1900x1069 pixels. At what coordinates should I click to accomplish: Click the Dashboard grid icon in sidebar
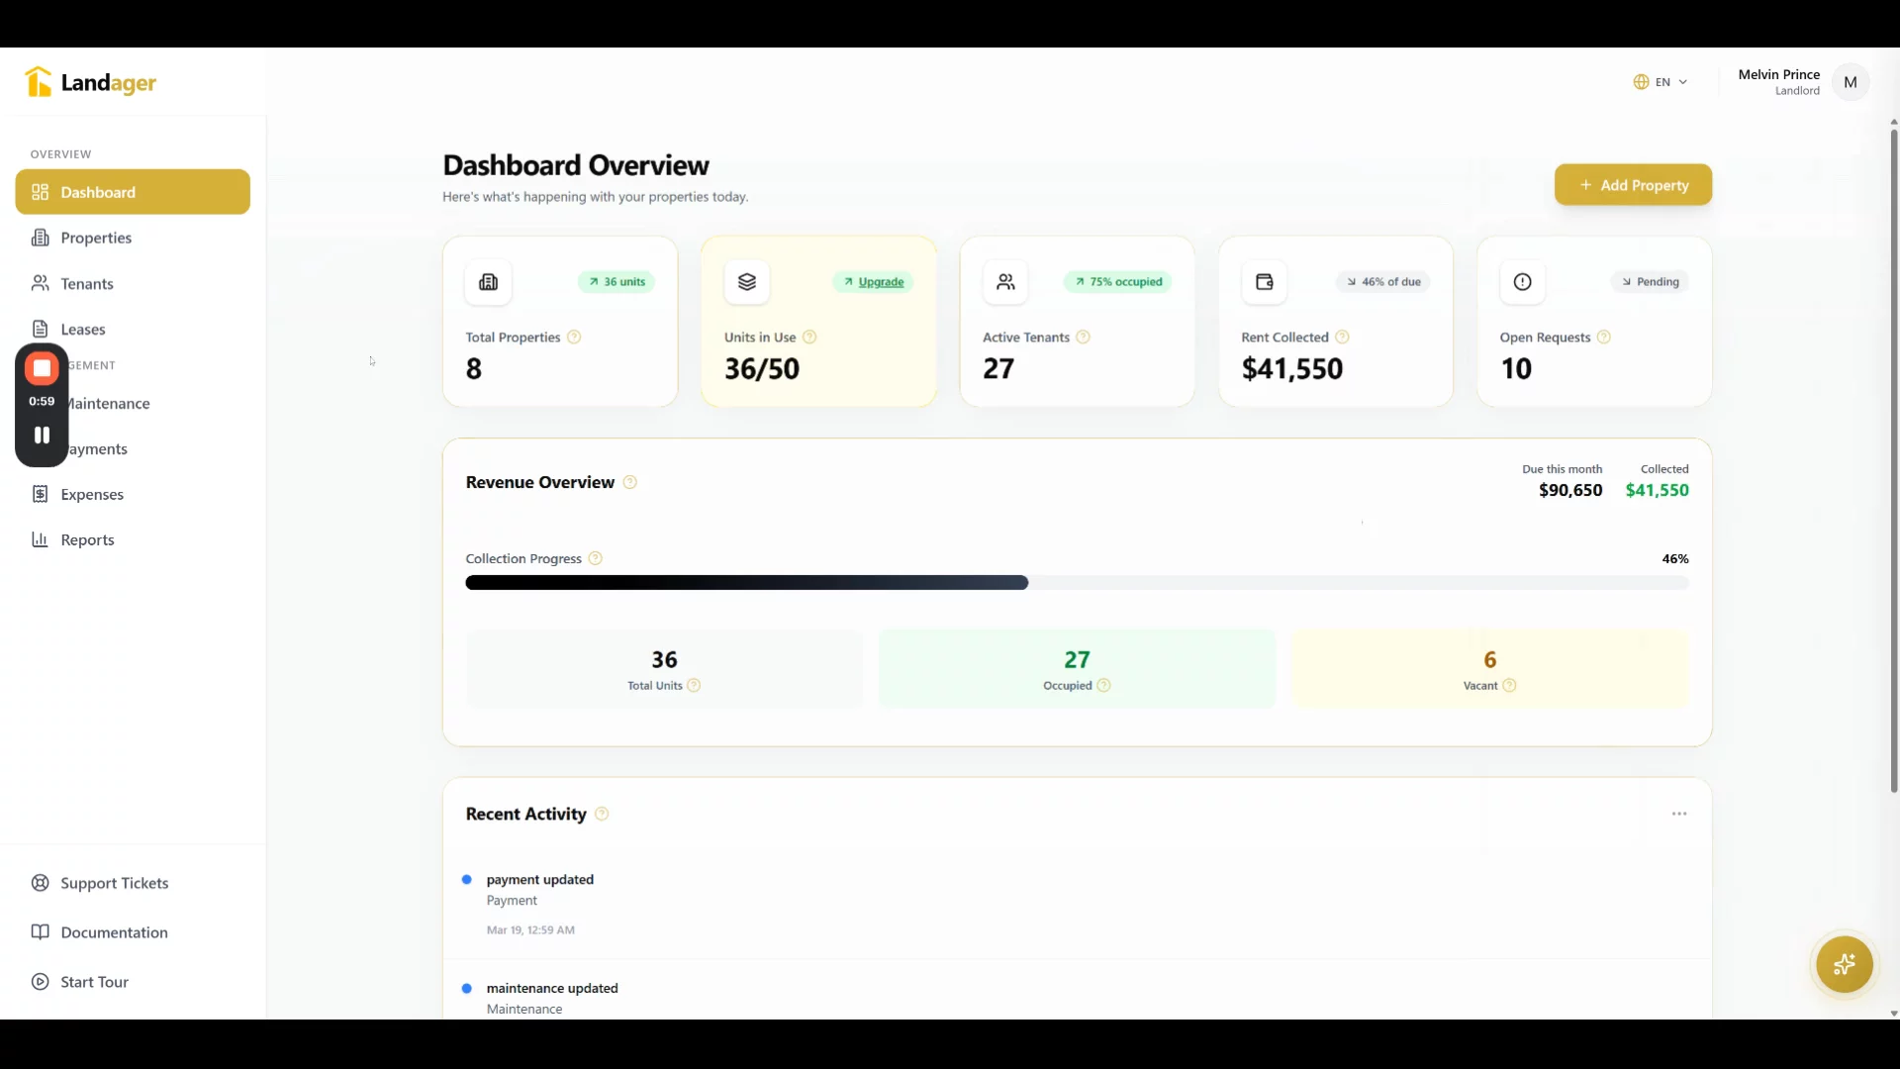pyautogui.click(x=40, y=192)
